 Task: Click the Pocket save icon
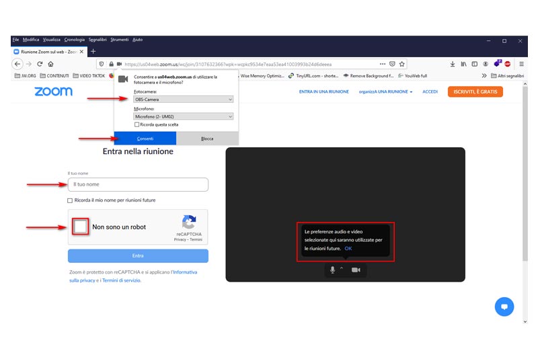click(392, 64)
